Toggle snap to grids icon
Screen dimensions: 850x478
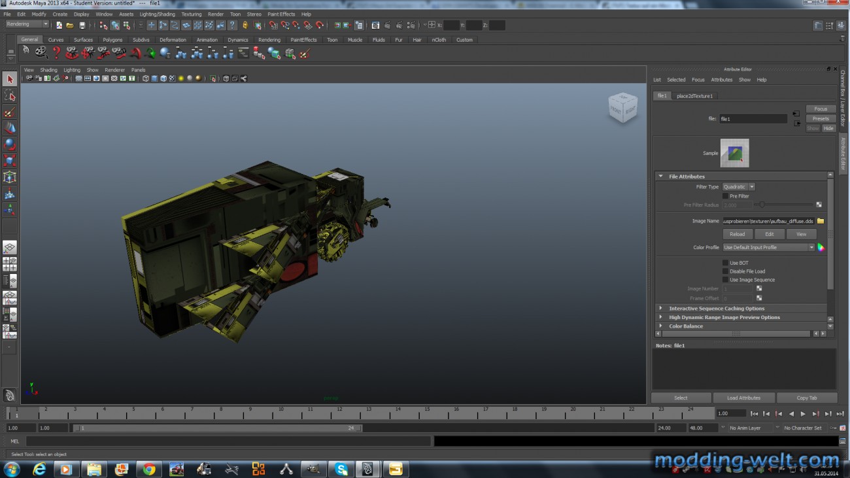point(273,26)
